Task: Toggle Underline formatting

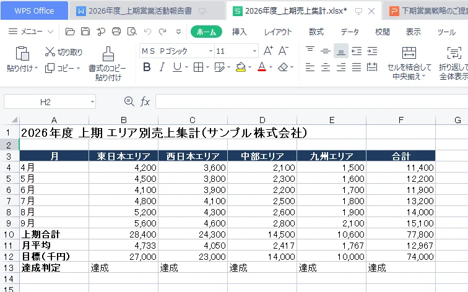Action: click(177, 67)
